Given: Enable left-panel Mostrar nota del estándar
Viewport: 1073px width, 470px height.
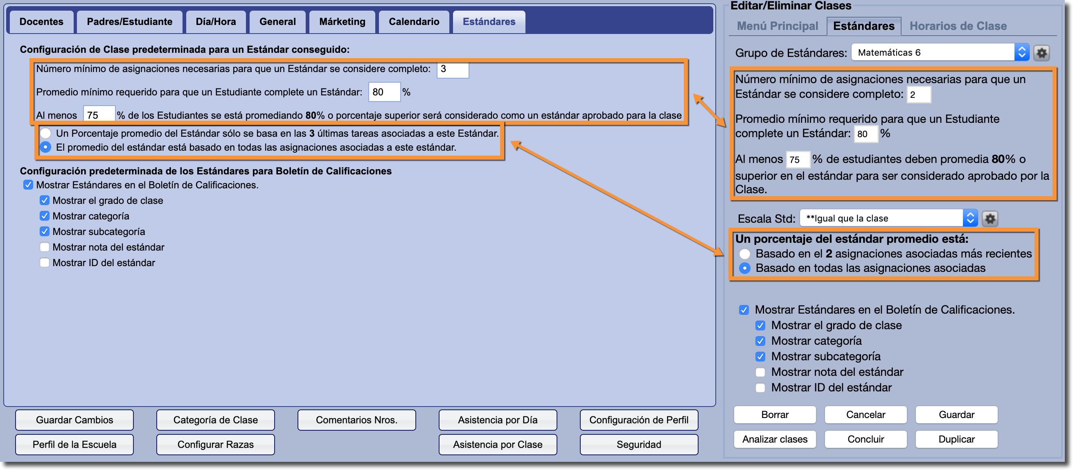Looking at the screenshot, I should click(x=45, y=247).
